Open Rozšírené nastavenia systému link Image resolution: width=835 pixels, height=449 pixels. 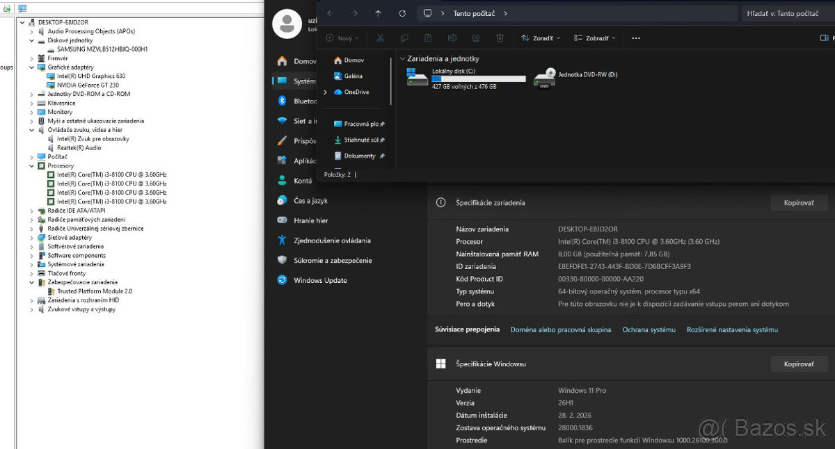coord(732,329)
